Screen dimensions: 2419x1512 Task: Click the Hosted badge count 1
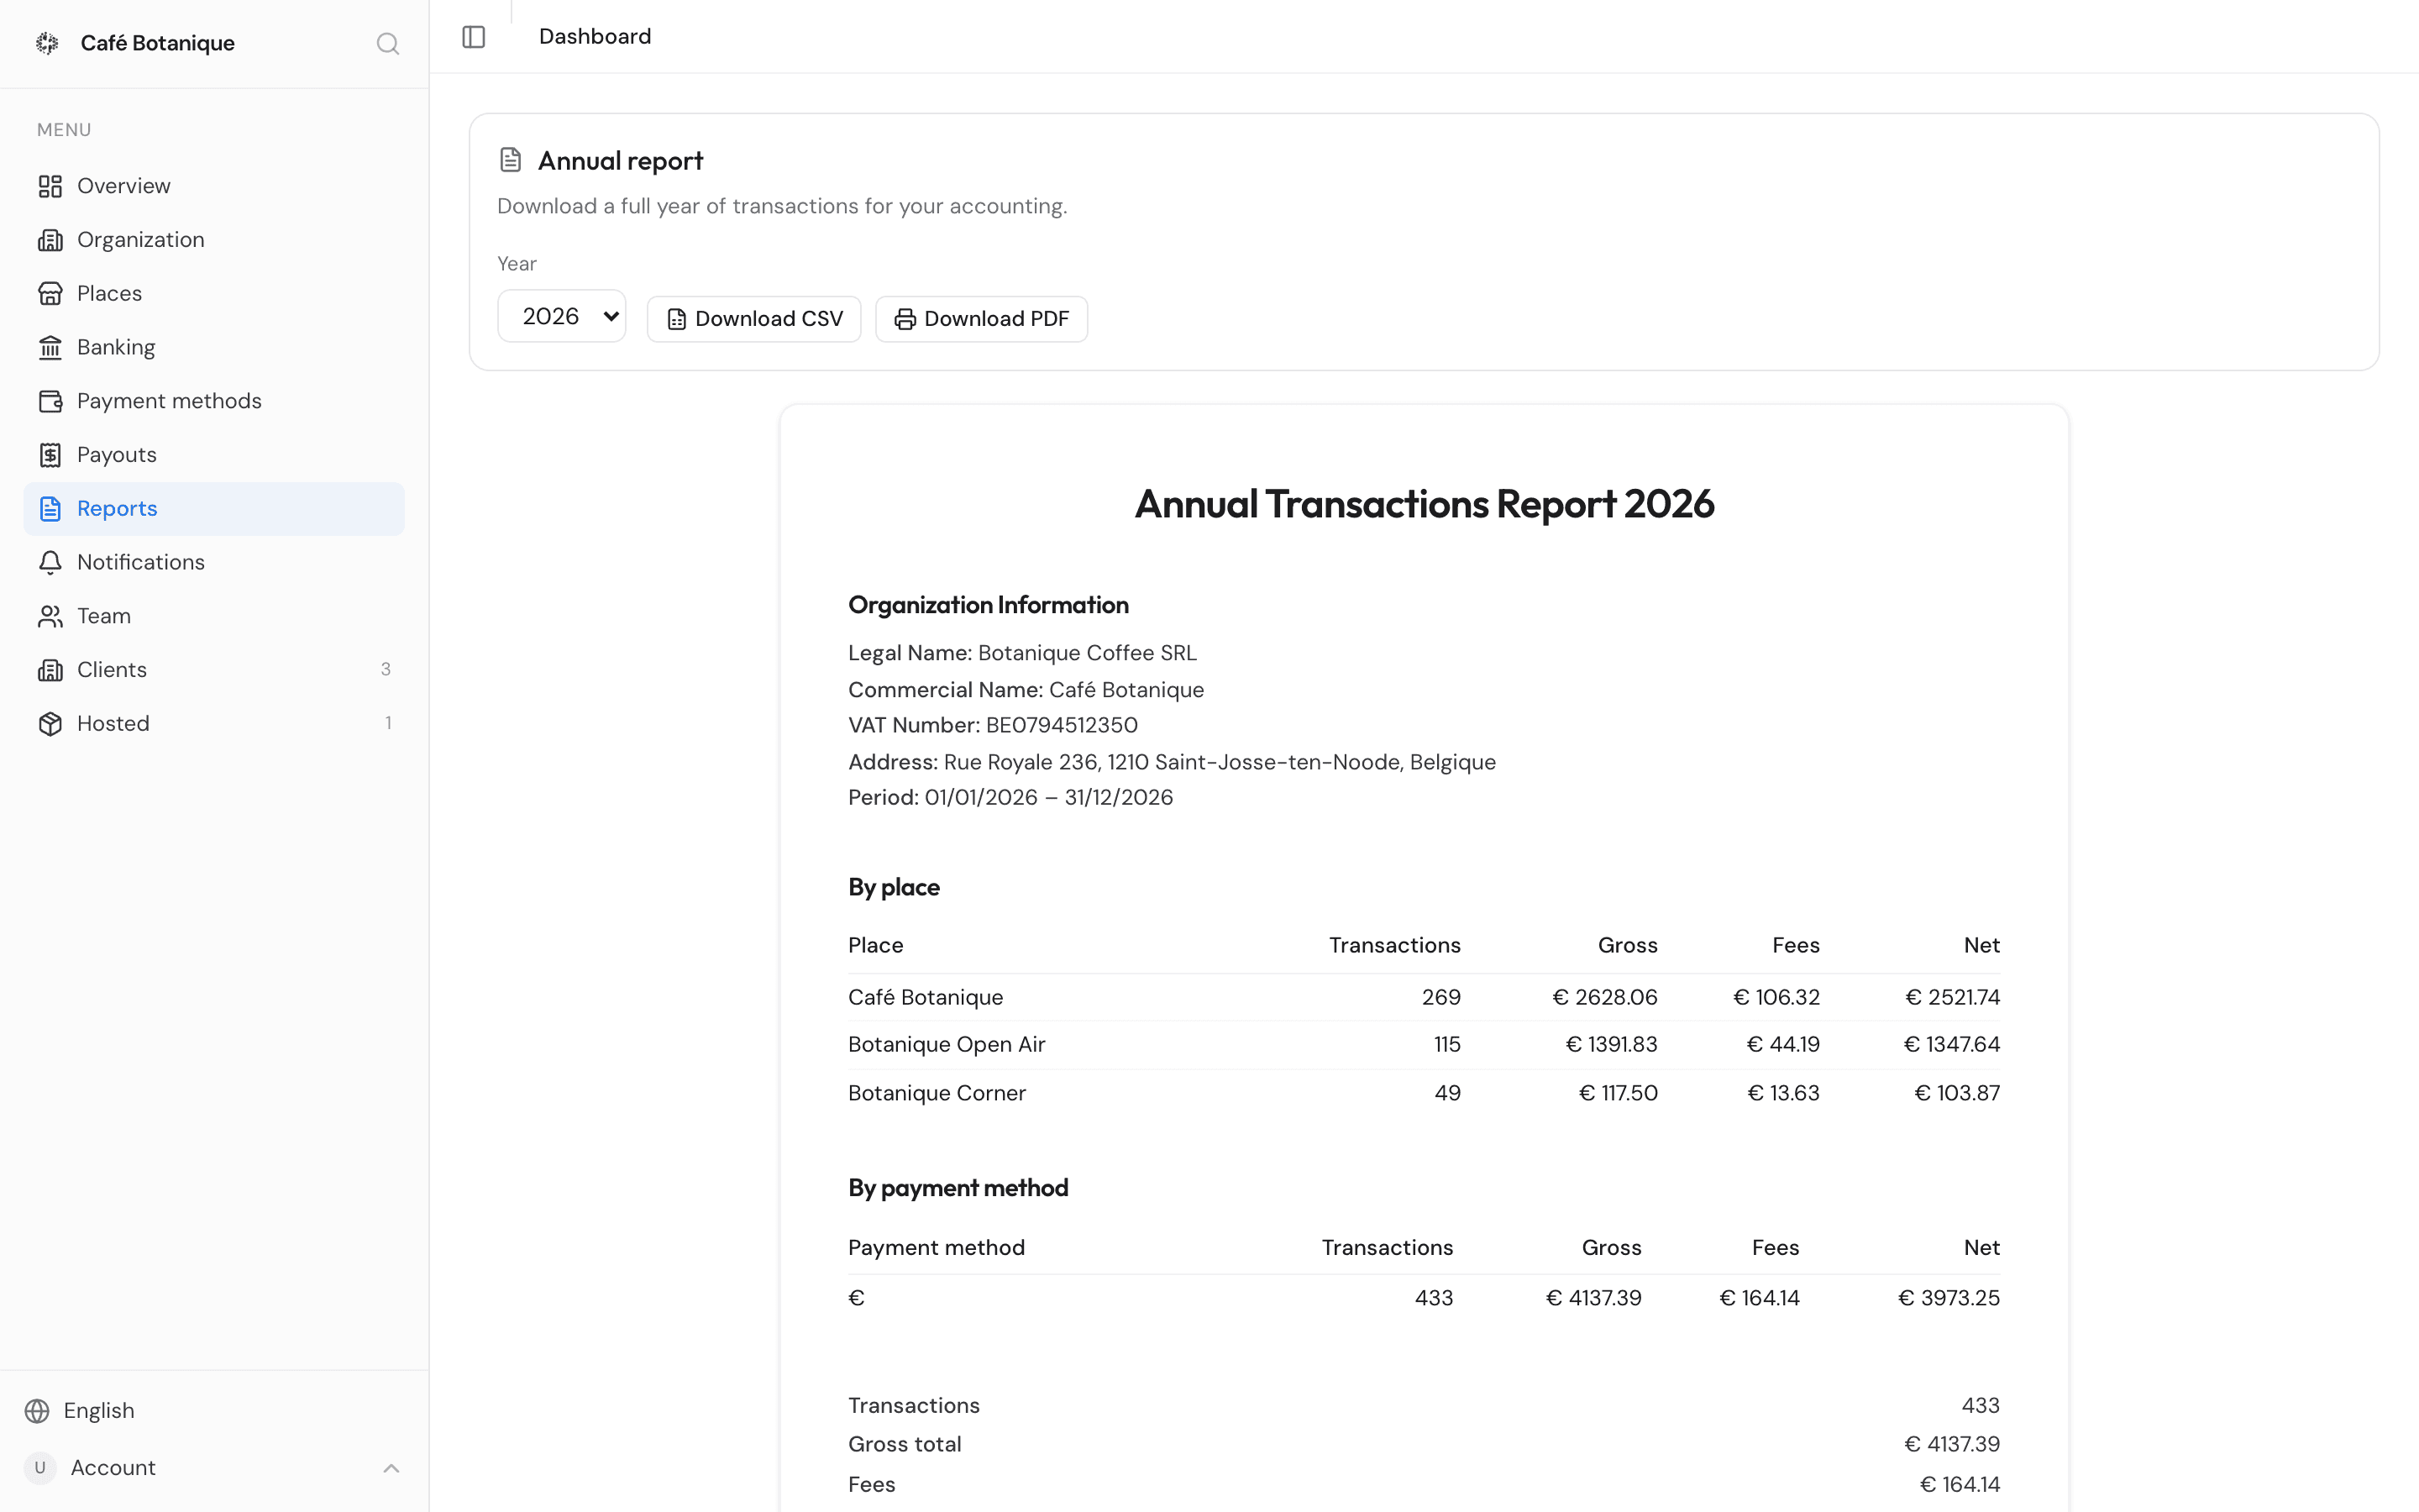pos(388,723)
